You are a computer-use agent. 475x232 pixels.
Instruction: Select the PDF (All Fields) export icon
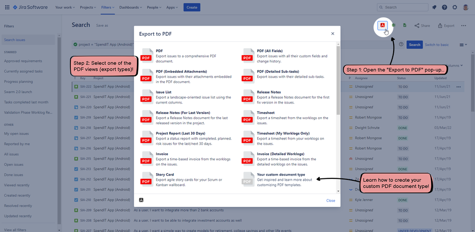[247, 55]
